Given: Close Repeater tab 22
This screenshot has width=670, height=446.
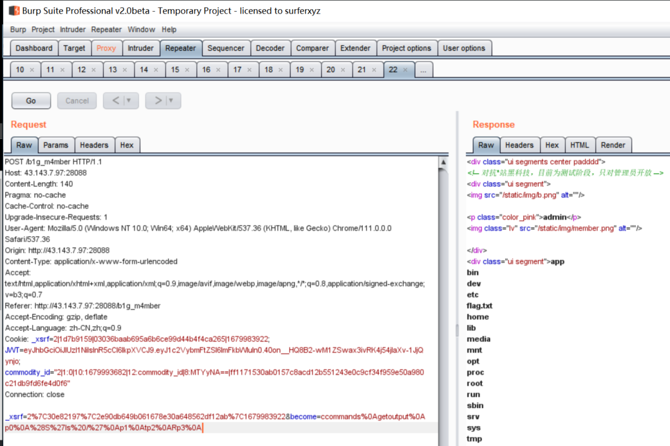Looking at the screenshot, I should 406,69.
